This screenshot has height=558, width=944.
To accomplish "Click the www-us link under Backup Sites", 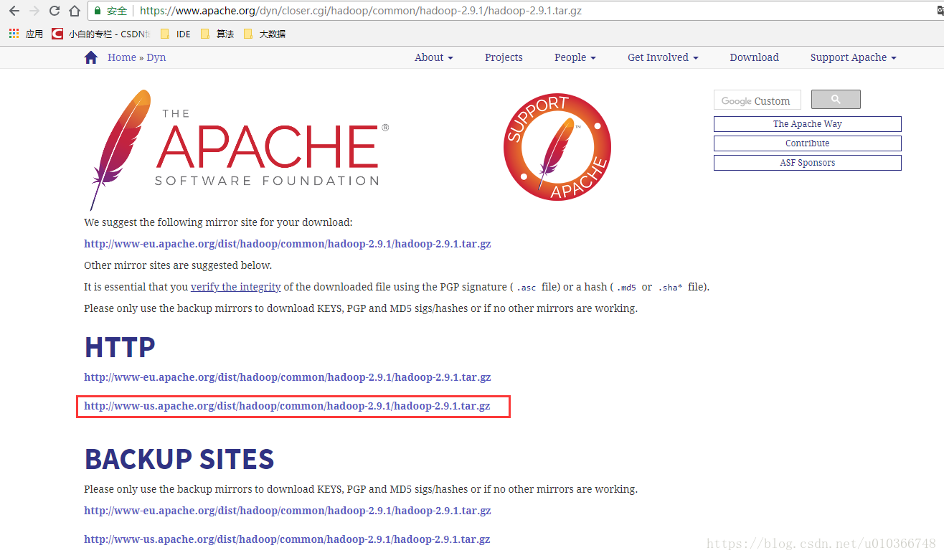I will (x=287, y=539).
